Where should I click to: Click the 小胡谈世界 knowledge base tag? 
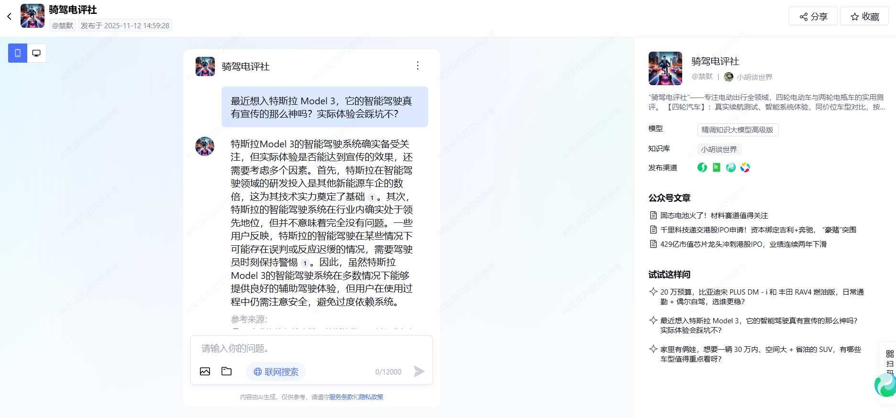click(x=719, y=149)
